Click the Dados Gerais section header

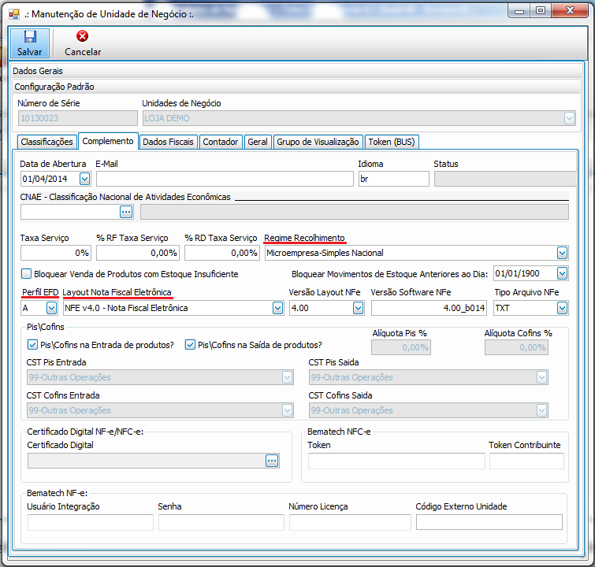coord(297,71)
